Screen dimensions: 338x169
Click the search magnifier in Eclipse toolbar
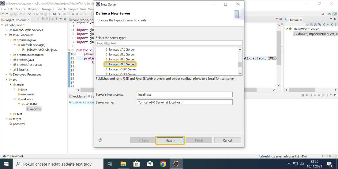[323, 14]
